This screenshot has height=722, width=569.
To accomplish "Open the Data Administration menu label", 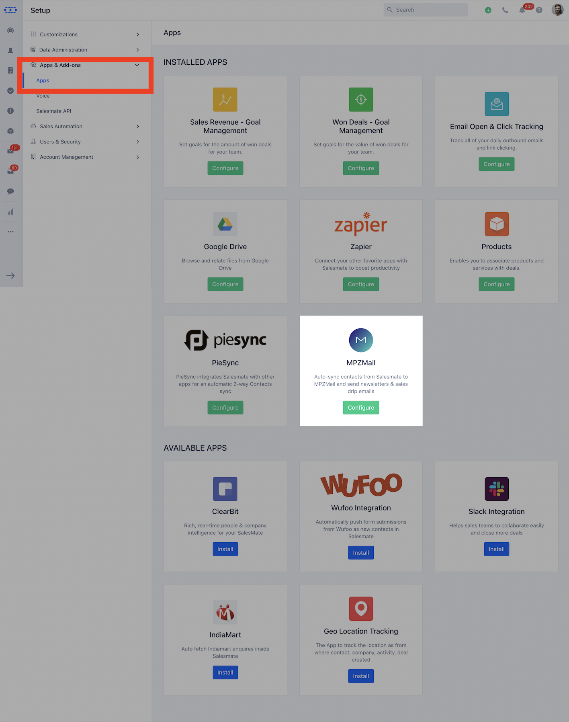I will 63,50.
